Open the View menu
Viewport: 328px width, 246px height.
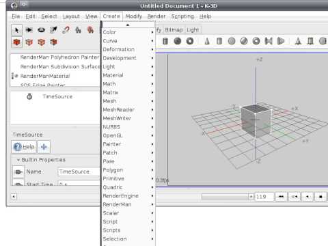coord(92,16)
